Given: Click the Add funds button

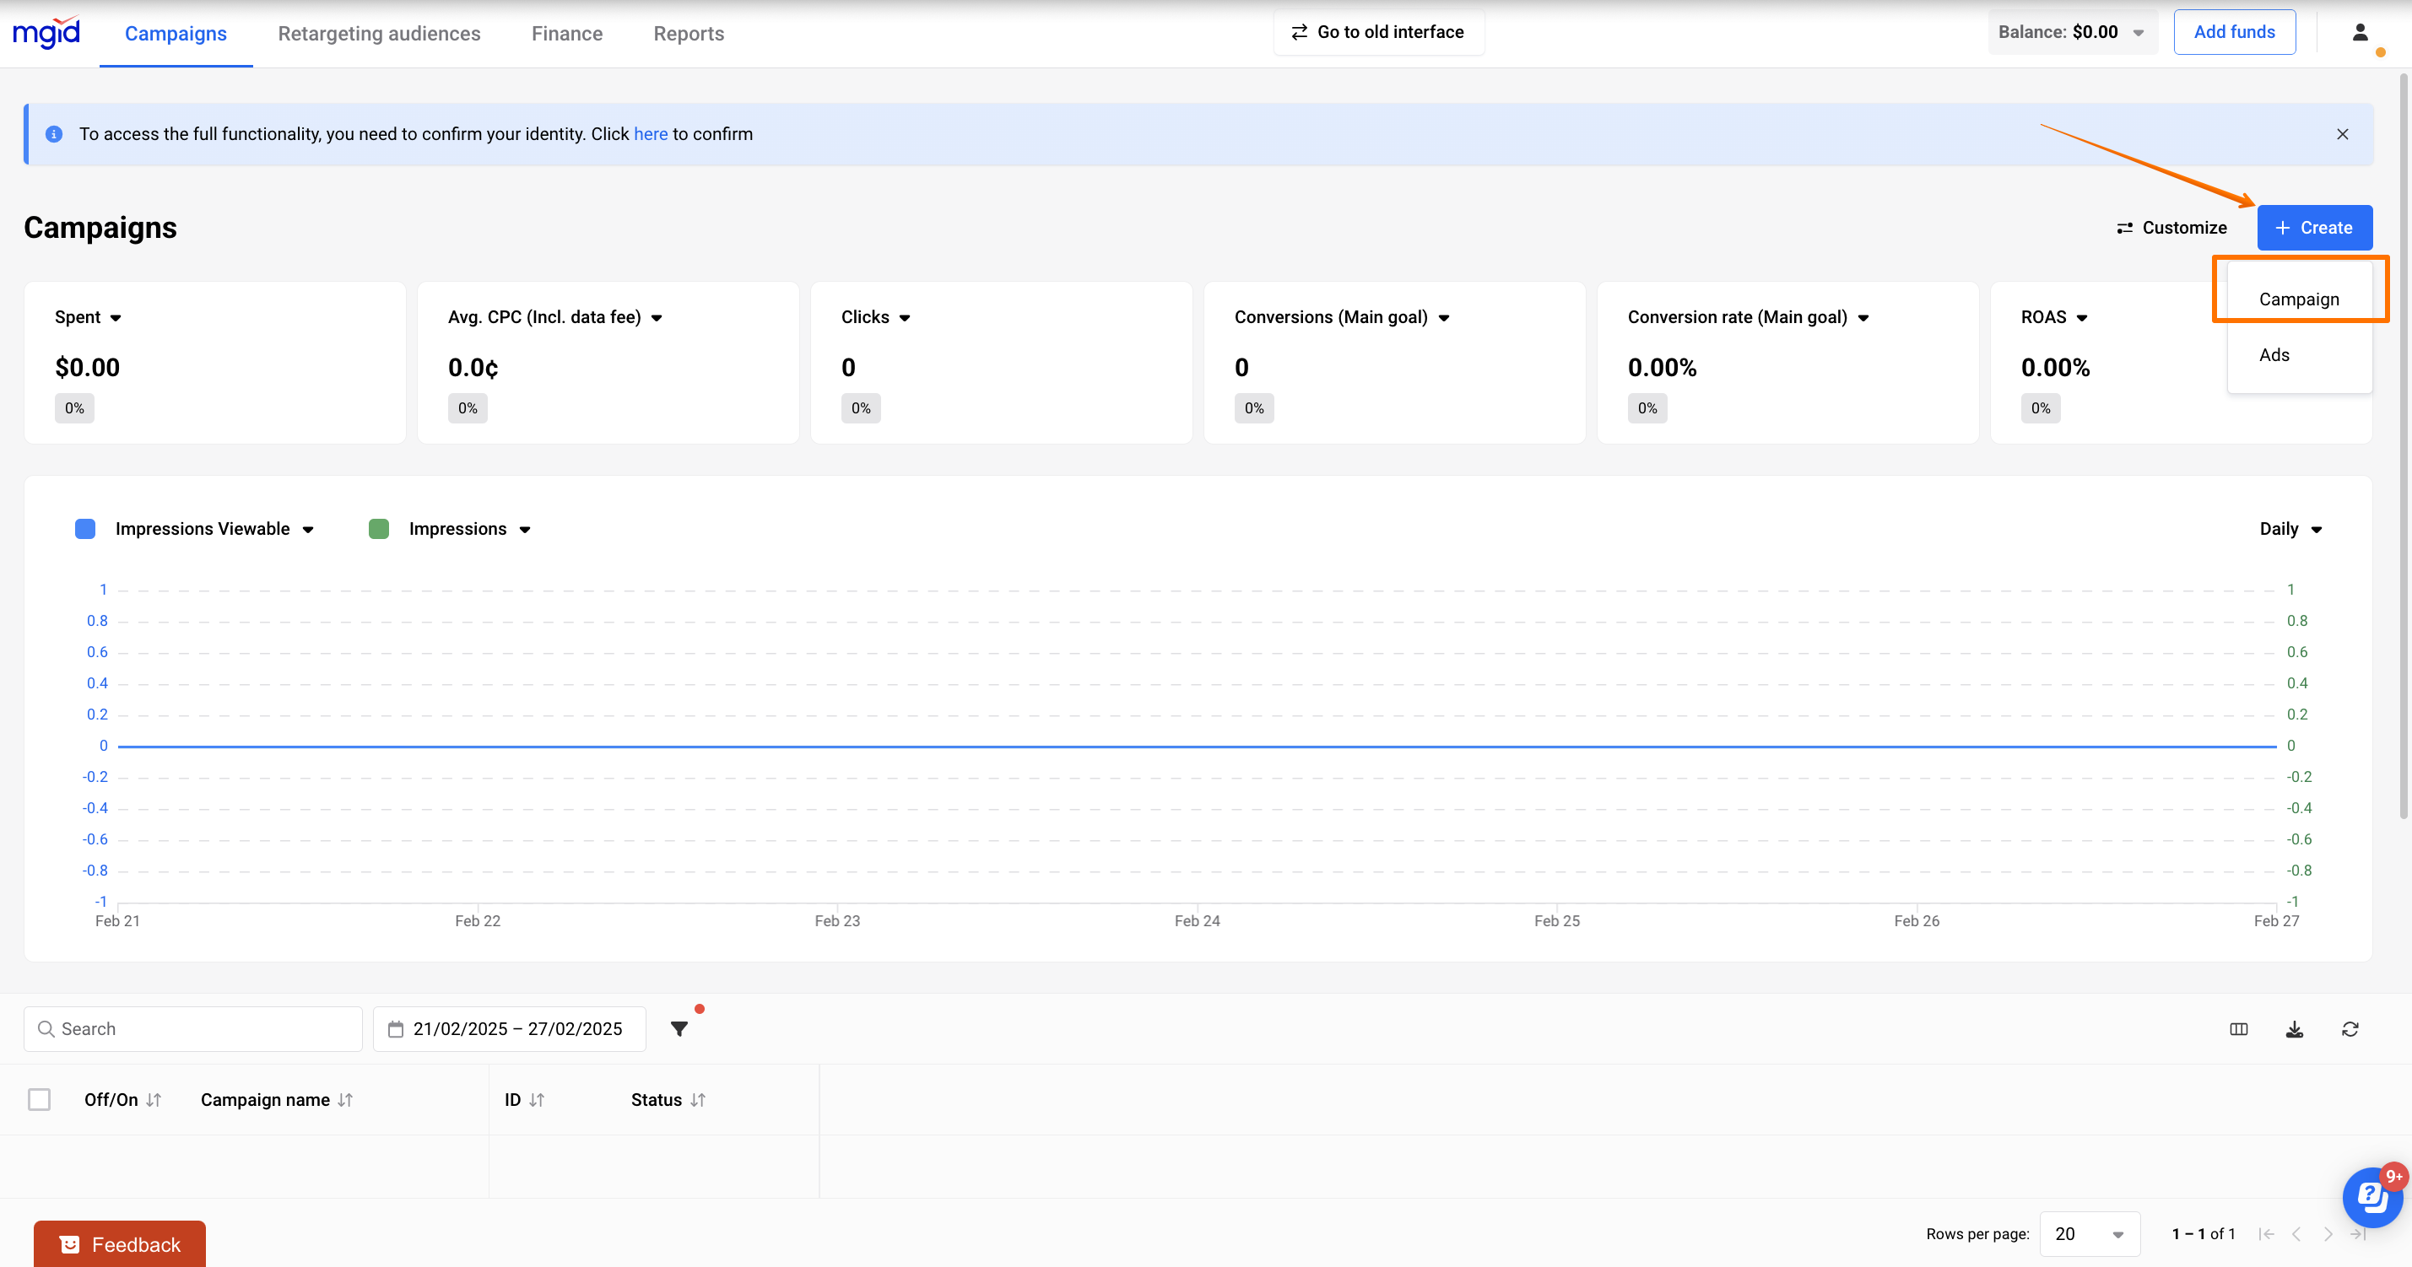Looking at the screenshot, I should (2234, 32).
